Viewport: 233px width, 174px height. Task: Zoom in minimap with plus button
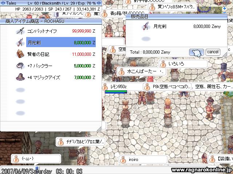click(225, 8)
